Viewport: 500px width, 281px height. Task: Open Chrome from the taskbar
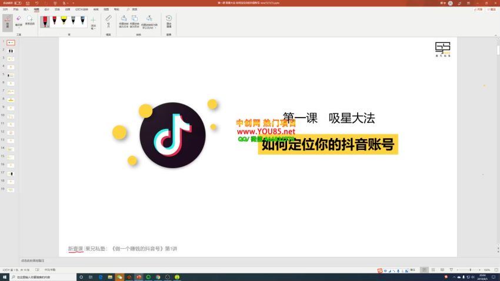[x=158, y=277]
